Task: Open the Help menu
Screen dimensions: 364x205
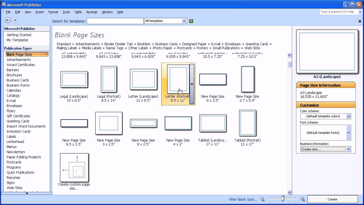Action: [x=120, y=12]
